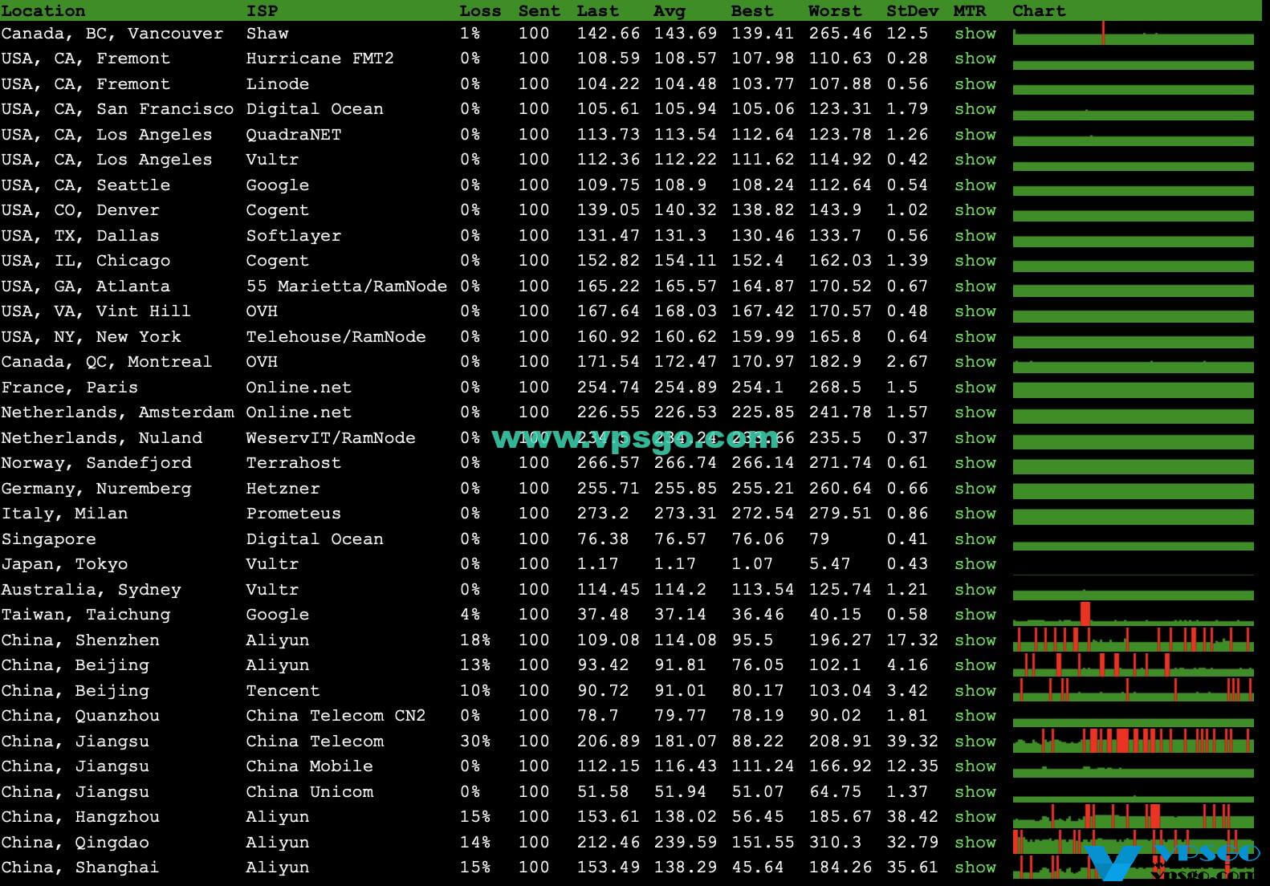The height and width of the screenshot is (886, 1270).
Task: Open 'show' for Shenzhen Aliyun row
Action: pyautogui.click(x=975, y=640)
